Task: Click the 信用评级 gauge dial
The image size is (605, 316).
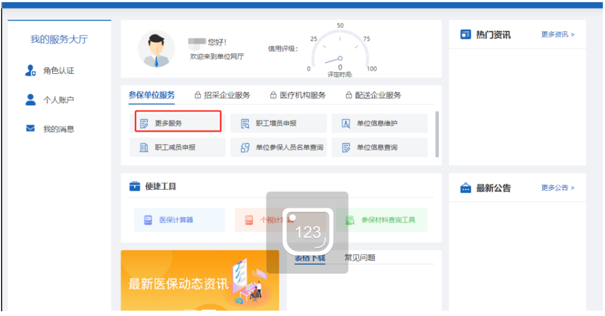Action: tap(340, 50)
